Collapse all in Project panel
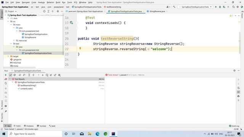Screen dimensions: 244x137 coord(53,11)
